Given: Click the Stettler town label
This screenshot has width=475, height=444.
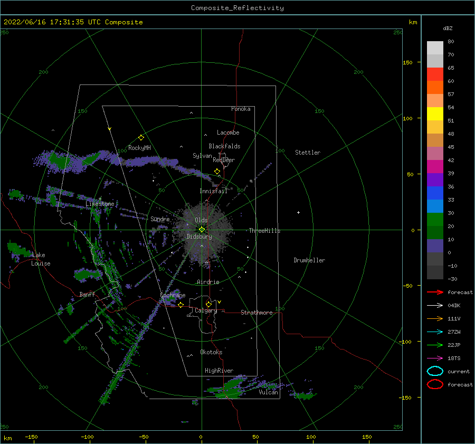Looking at the screenshot, I should click(308, 153).
